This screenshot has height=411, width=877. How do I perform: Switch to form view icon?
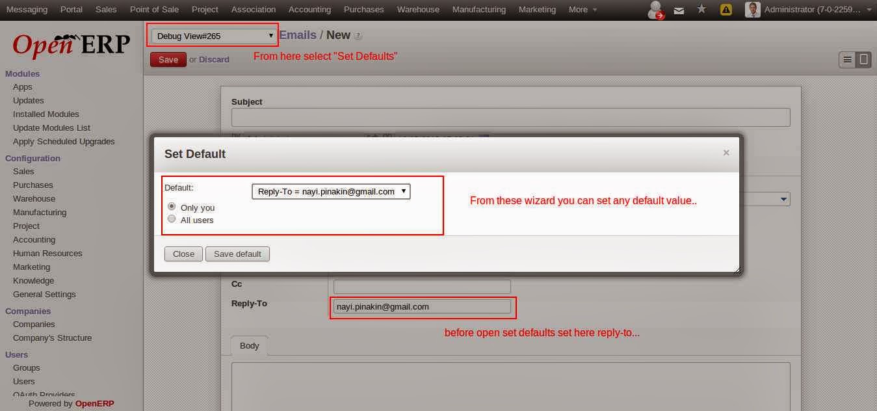pyautogui.click(x=863, y=60)
